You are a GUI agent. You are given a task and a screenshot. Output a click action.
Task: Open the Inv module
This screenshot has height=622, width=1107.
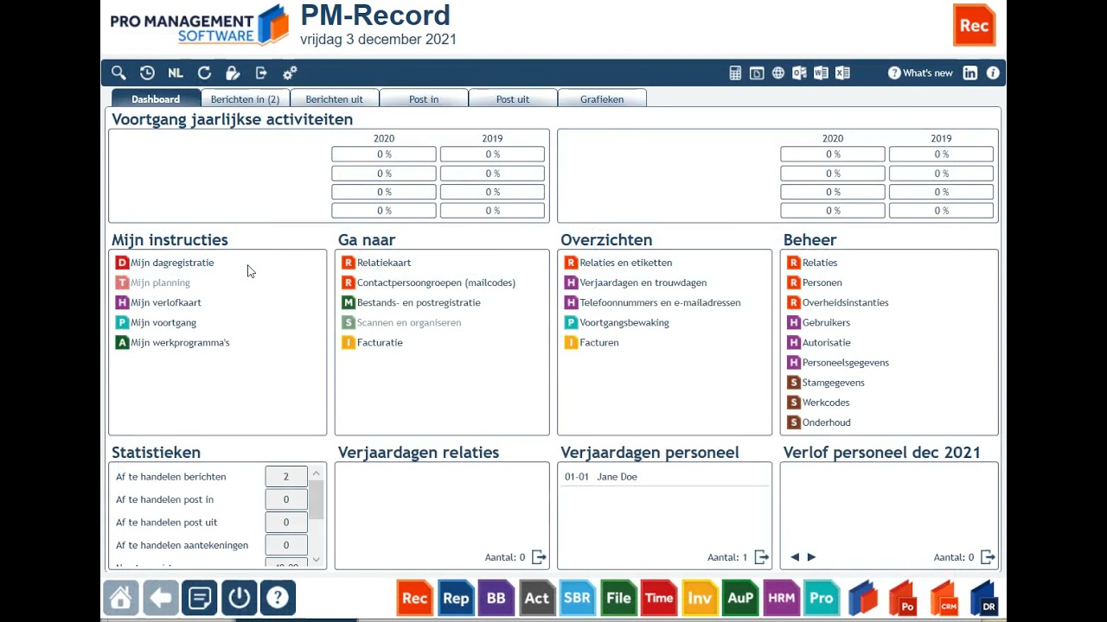pyautogui.click(x=700, y=598)
